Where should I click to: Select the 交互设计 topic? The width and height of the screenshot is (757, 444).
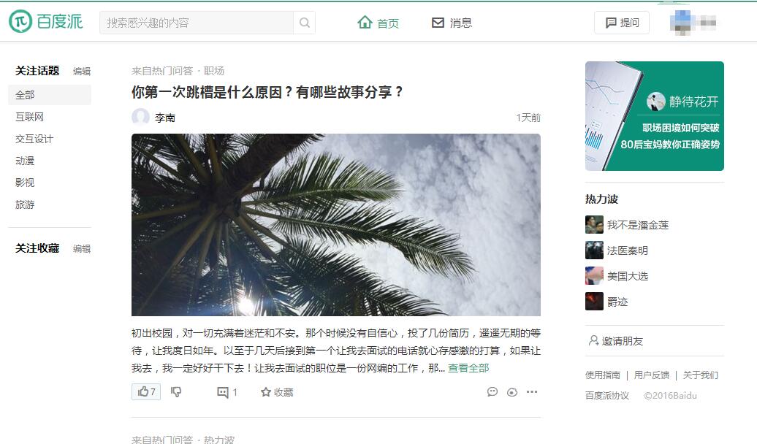click(34, 139)
